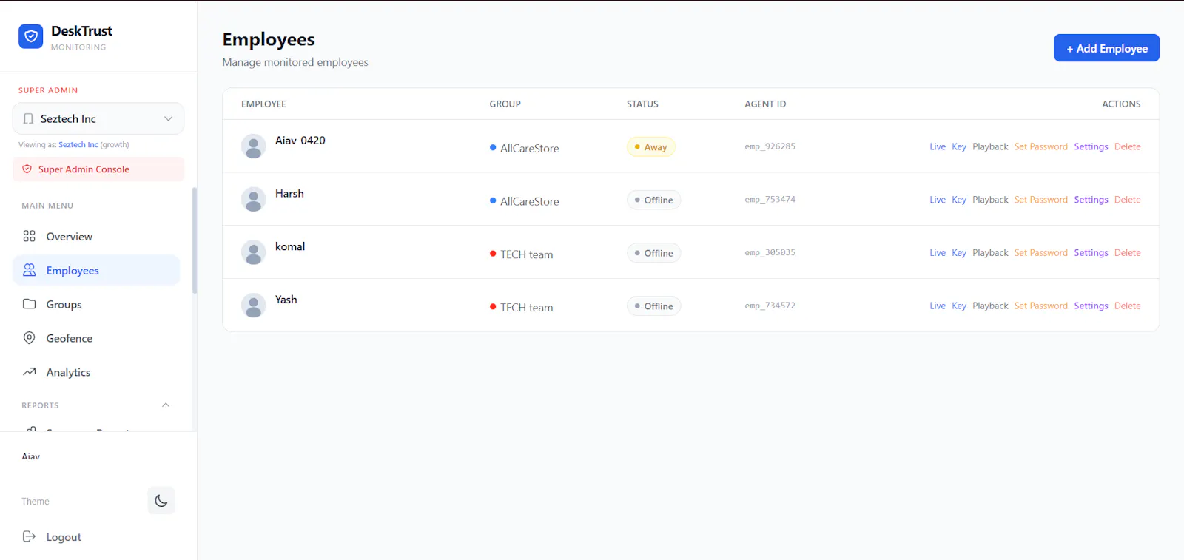1184x560 pixels.
Task: Open Settings for komal
Action: coord(1091,253)
